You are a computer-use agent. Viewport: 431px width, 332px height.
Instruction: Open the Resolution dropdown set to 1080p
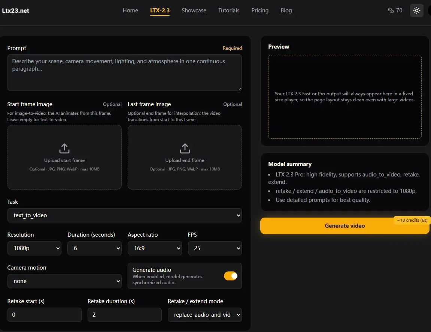pos(34,248)
